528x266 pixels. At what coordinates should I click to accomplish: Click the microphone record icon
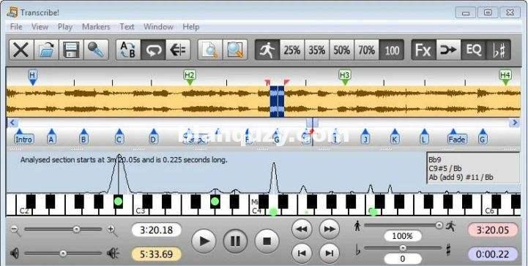point(97,50)
